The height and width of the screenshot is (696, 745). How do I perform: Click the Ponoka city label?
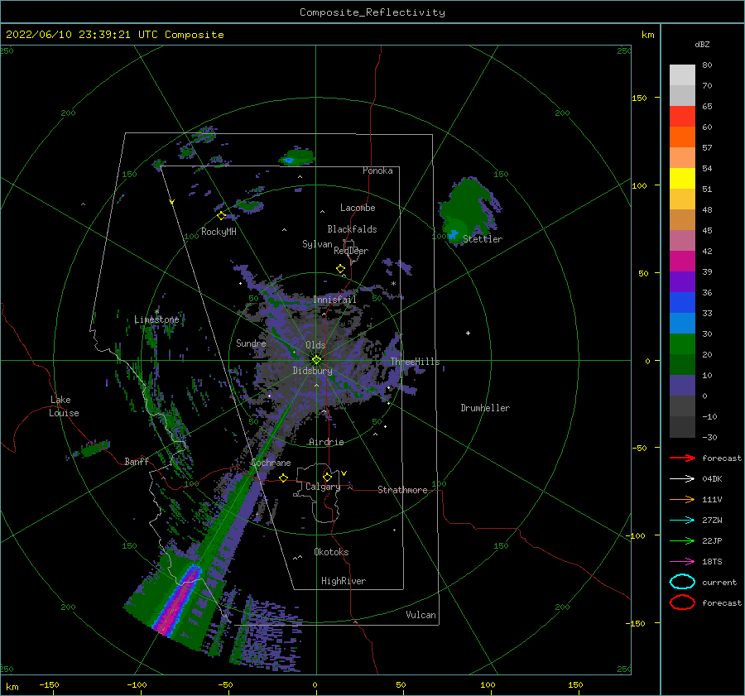click(377, 170)
